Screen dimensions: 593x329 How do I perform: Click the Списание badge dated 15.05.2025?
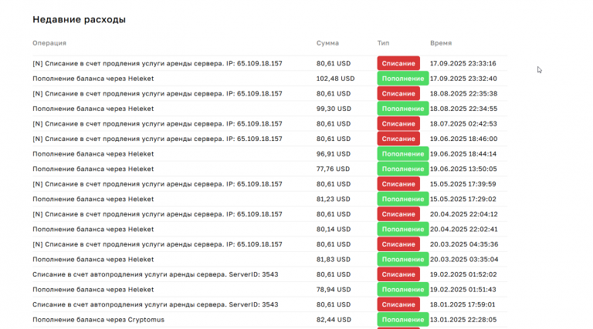tap(398, 184)
